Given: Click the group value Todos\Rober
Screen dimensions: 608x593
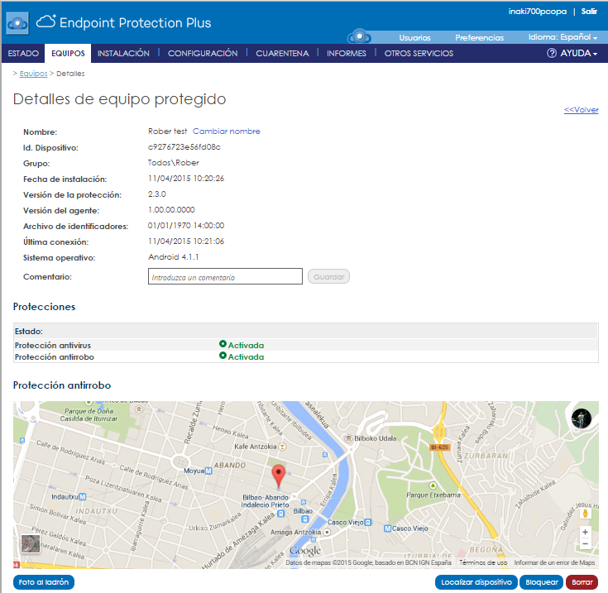Looking at the screenshot, I should pyautogui.click(x=174, y=163).
